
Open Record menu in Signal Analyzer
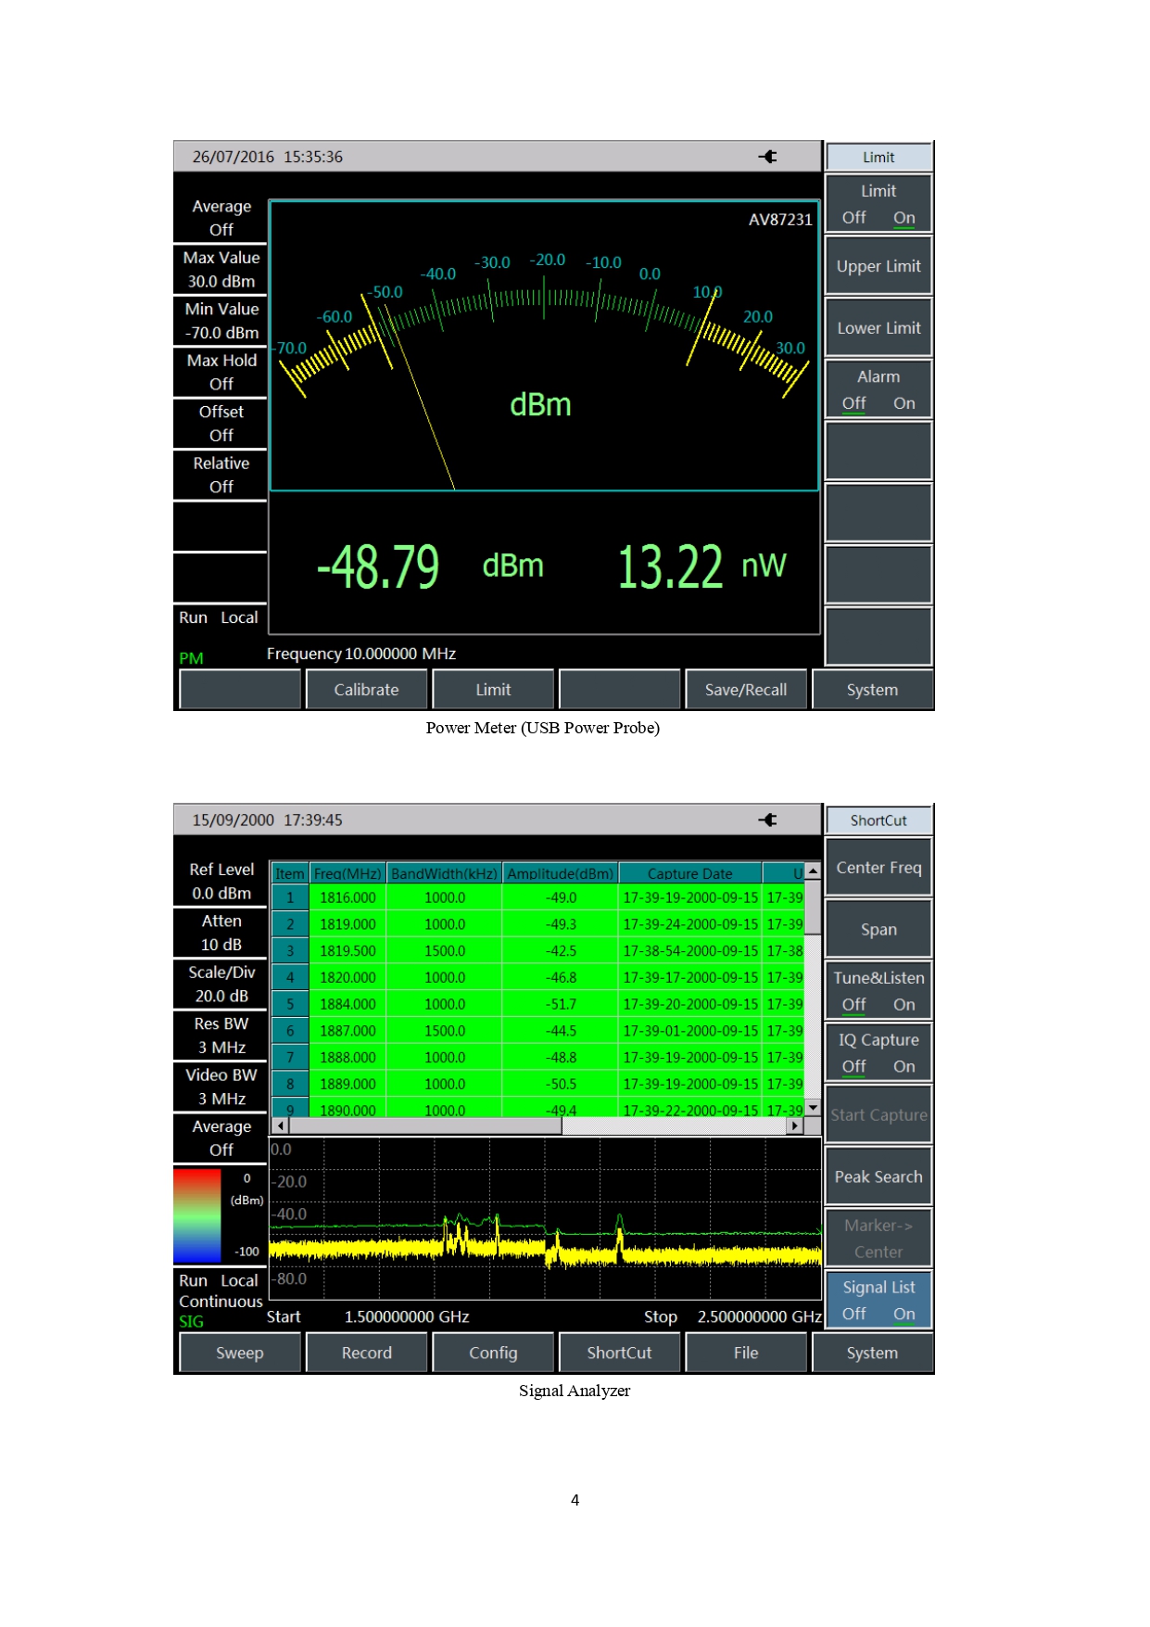tap(367, 1353)
